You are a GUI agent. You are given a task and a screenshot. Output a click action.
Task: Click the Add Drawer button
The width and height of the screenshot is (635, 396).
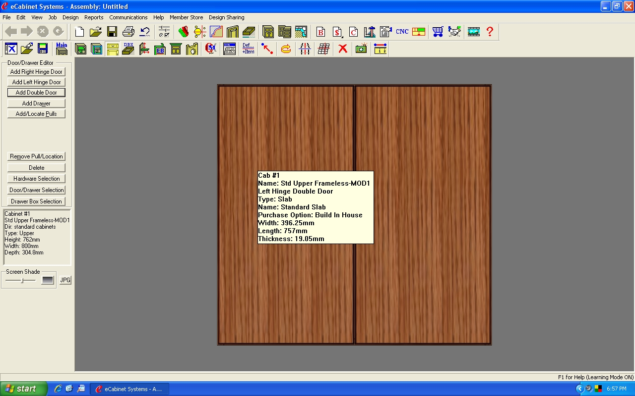(36, 103)
